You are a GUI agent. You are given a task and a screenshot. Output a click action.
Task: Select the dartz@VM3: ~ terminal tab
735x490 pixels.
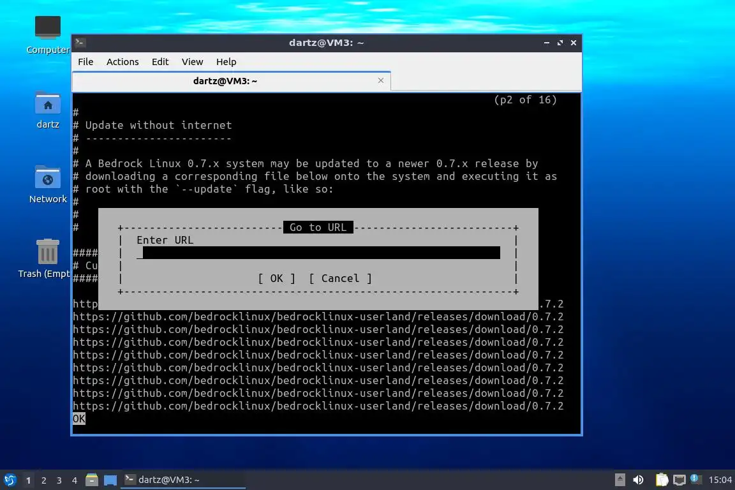coord(231,81)
